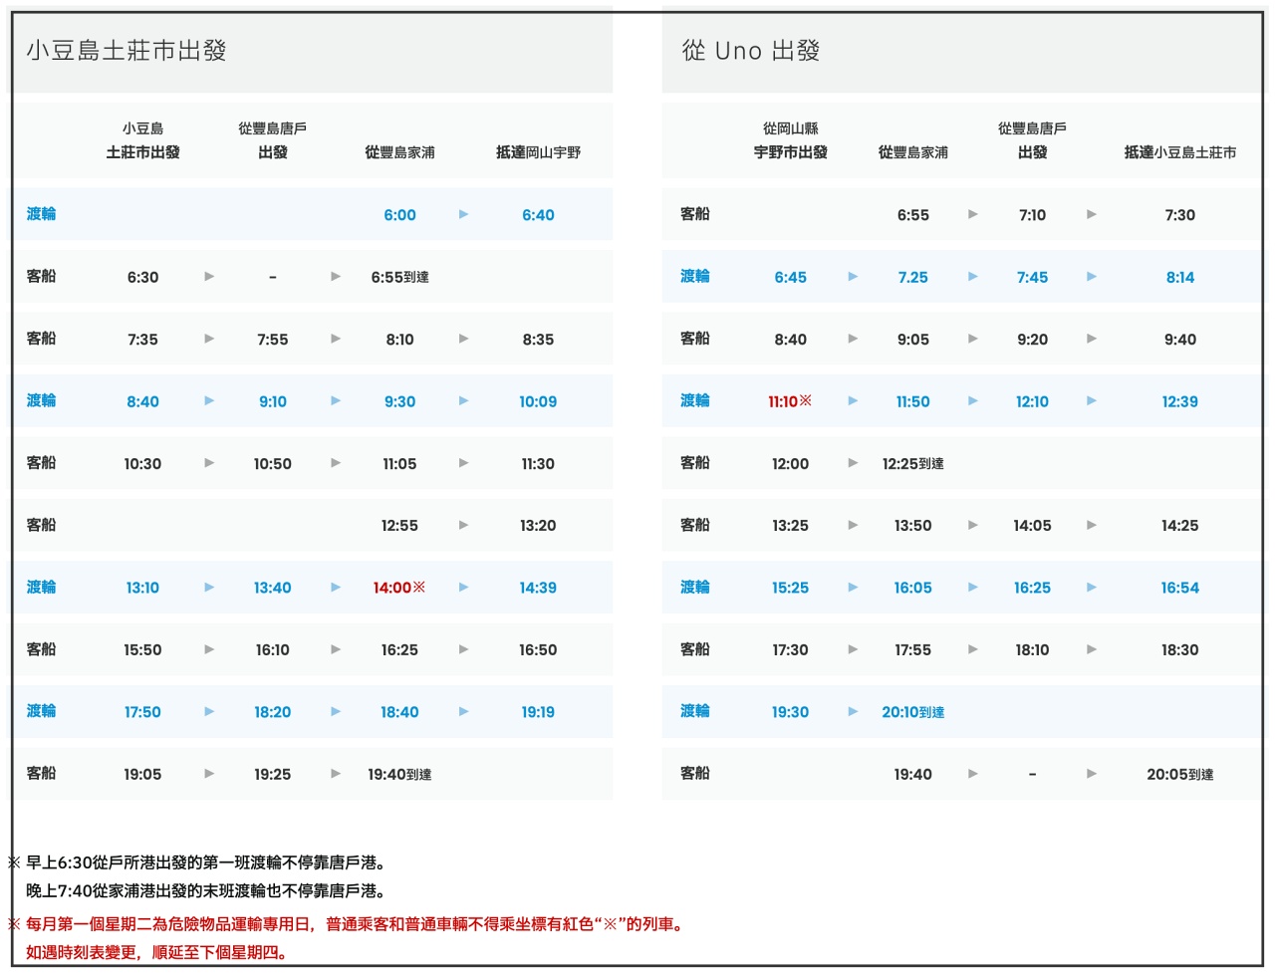Click the red footnote about 危險物品運輸專用日

coord(356,924)
